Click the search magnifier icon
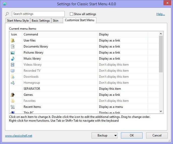The image size is (173, 144). point(7,14)
